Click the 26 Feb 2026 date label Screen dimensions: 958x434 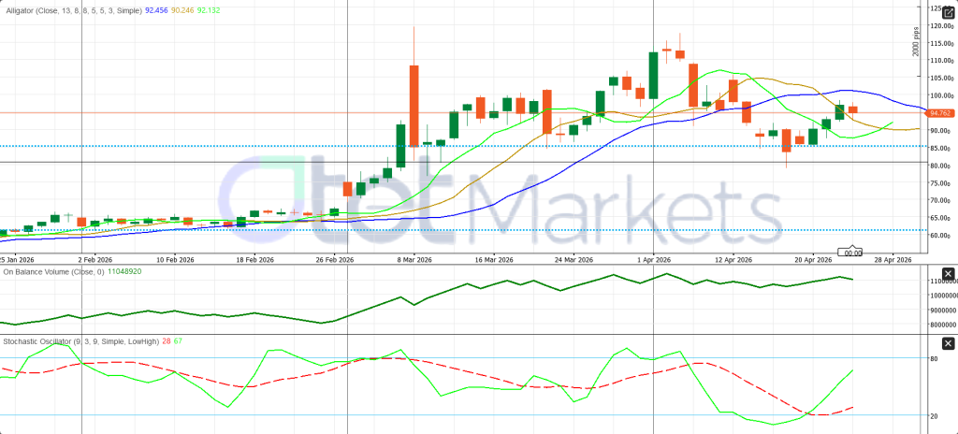click(335, 260)
